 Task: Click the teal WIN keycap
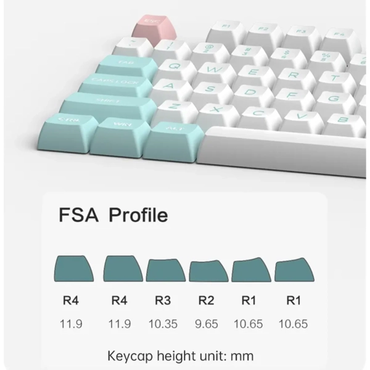120,138
